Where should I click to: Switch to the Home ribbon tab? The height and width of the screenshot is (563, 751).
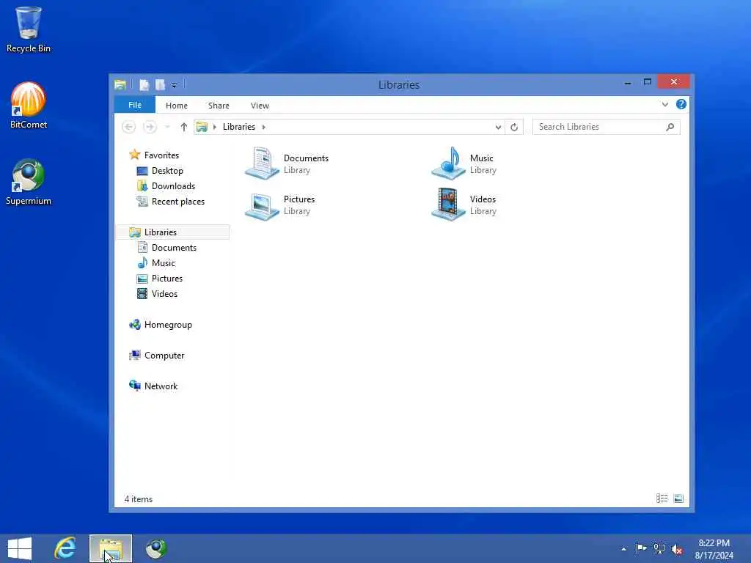tap(177, 106)
